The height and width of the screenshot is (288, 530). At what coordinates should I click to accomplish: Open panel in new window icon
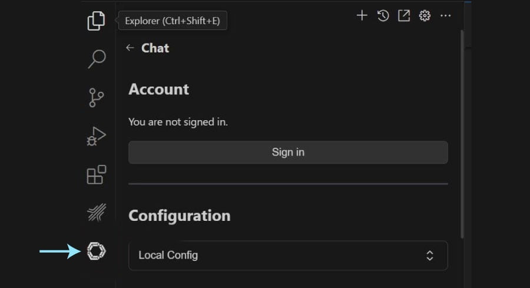coord(404,15)
